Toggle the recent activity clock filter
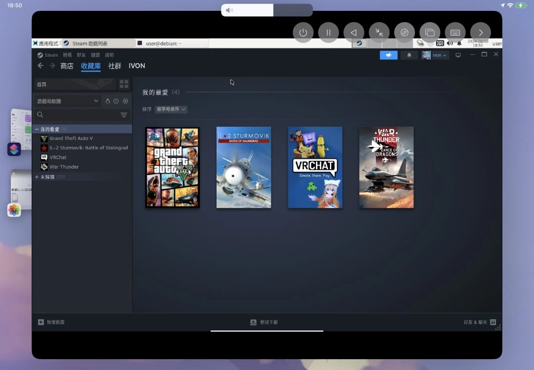Screen dimensions: 534x370 tap(116, 101)
